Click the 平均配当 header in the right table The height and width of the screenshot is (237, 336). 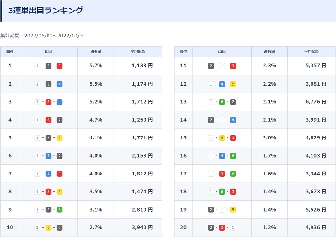311,51
